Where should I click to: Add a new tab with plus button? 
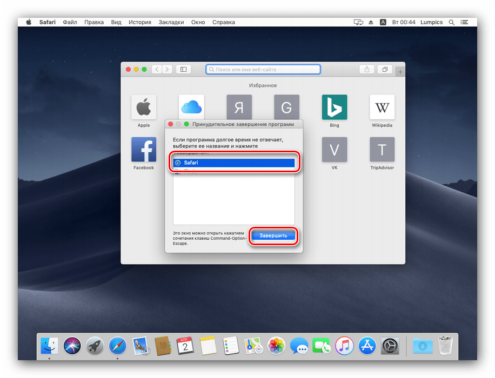click(400, 72)
